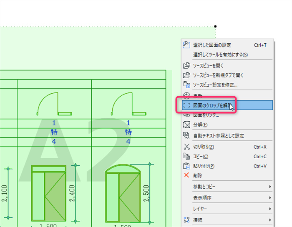Open 選択した図面の設定 from context menu
292x227 pixels.
(x=227, y=45)
